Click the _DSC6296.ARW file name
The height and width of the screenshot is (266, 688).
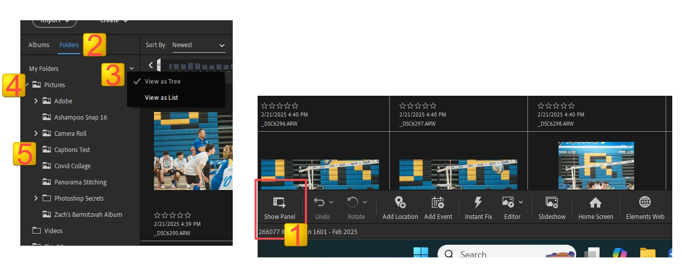(279, 124)
